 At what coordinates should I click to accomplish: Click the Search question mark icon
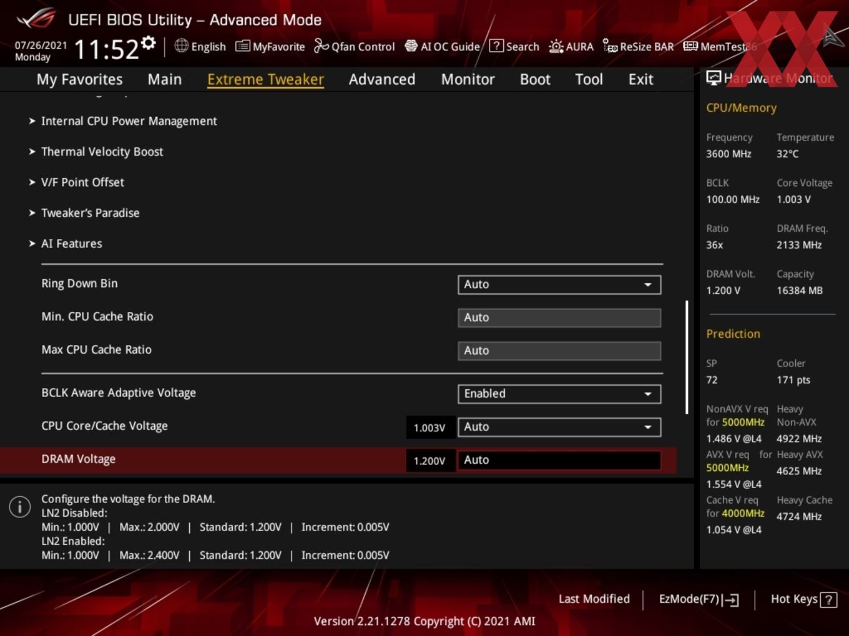[x=496, y=46]
